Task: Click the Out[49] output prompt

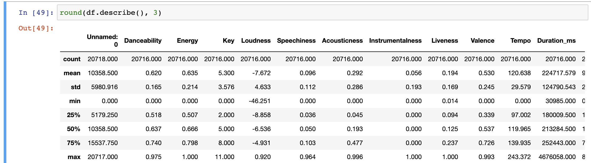Action: click(36, 28)
